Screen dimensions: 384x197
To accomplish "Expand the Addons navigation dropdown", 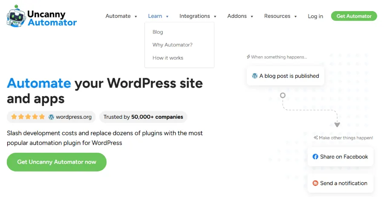I will [x=240, y=16].
